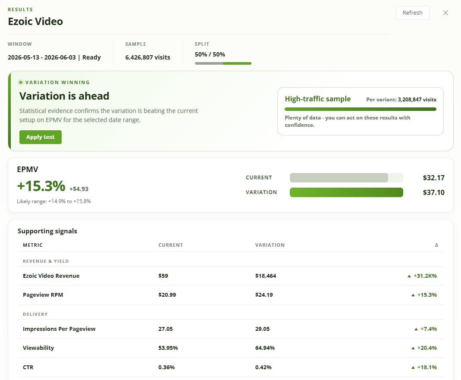Click up-arrow icon beside Pageview RPM delta
Screen dimensions: 461x380
pos(413,295)
